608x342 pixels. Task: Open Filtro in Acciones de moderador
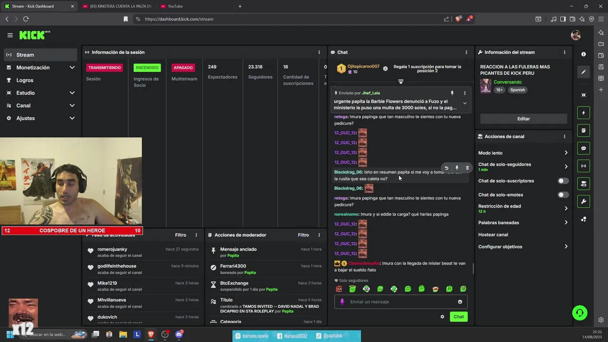(304, 235)
